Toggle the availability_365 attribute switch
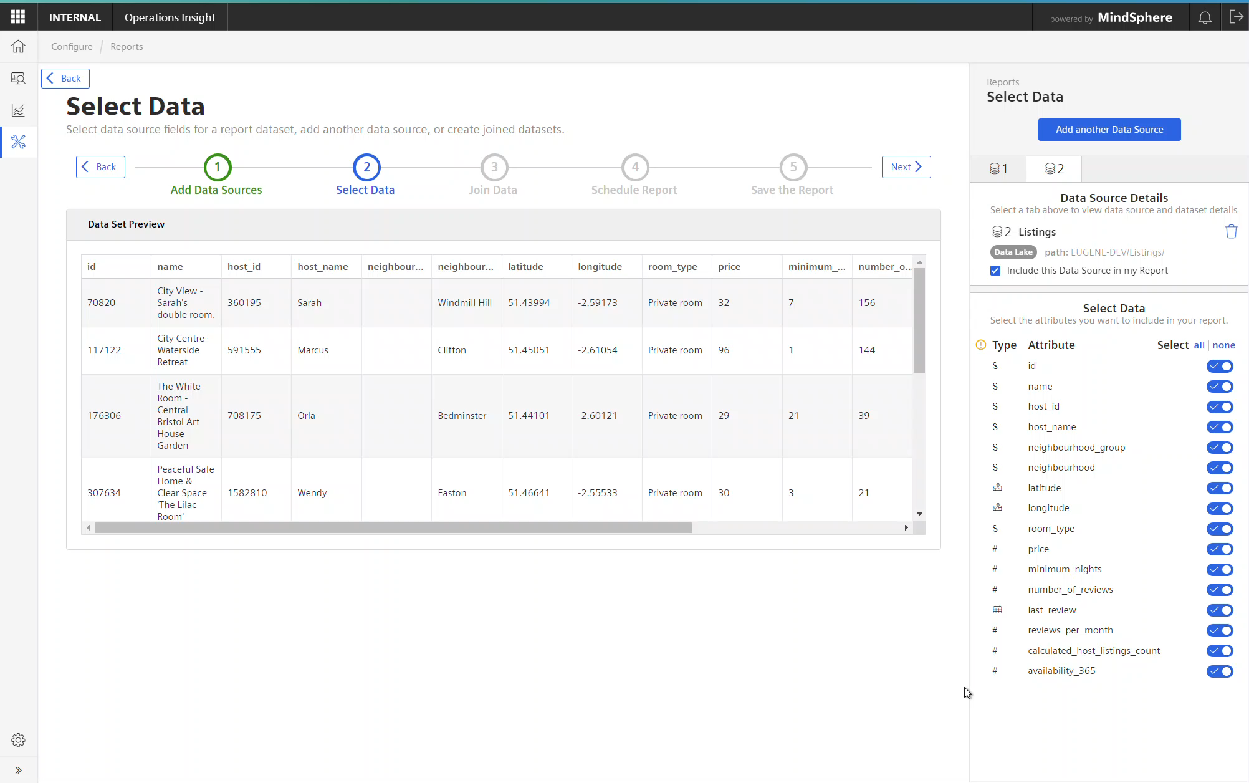 [x=1220, y=671]
